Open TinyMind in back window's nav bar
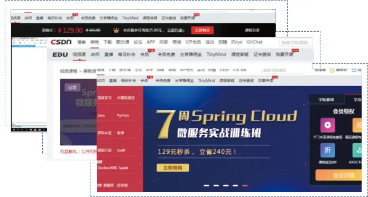 click(x=130, y=18)
